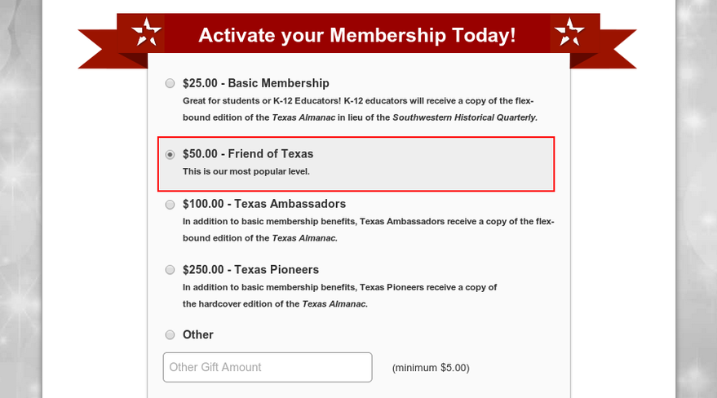Click the Texas Pioneers hardcover edition description
The image size is (717, 398).
coord(275,304)
